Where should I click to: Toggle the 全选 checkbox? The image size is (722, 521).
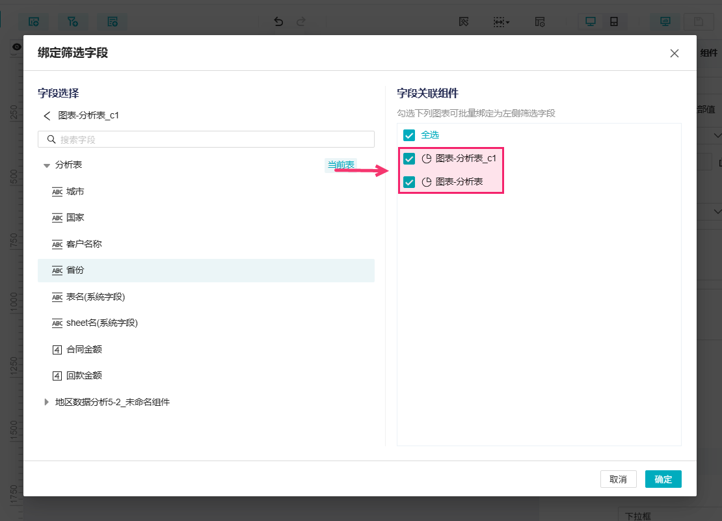(409, 135)
